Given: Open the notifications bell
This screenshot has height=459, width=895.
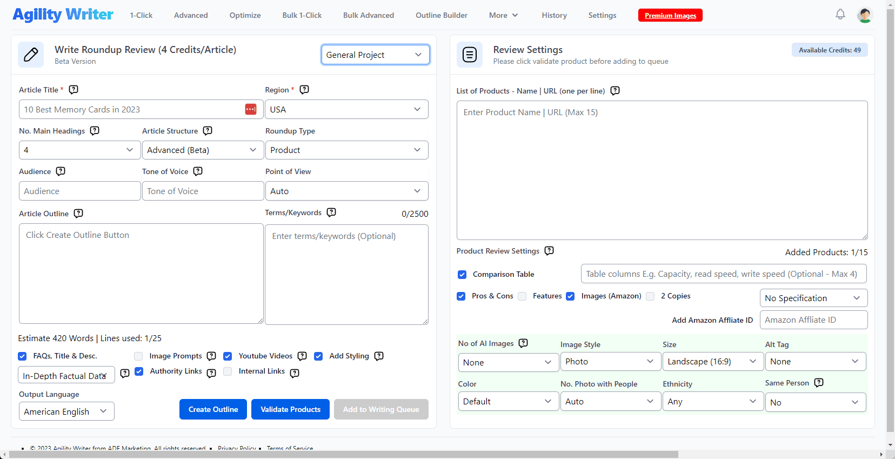Looking at the screenshot, I should click(840, 15).
